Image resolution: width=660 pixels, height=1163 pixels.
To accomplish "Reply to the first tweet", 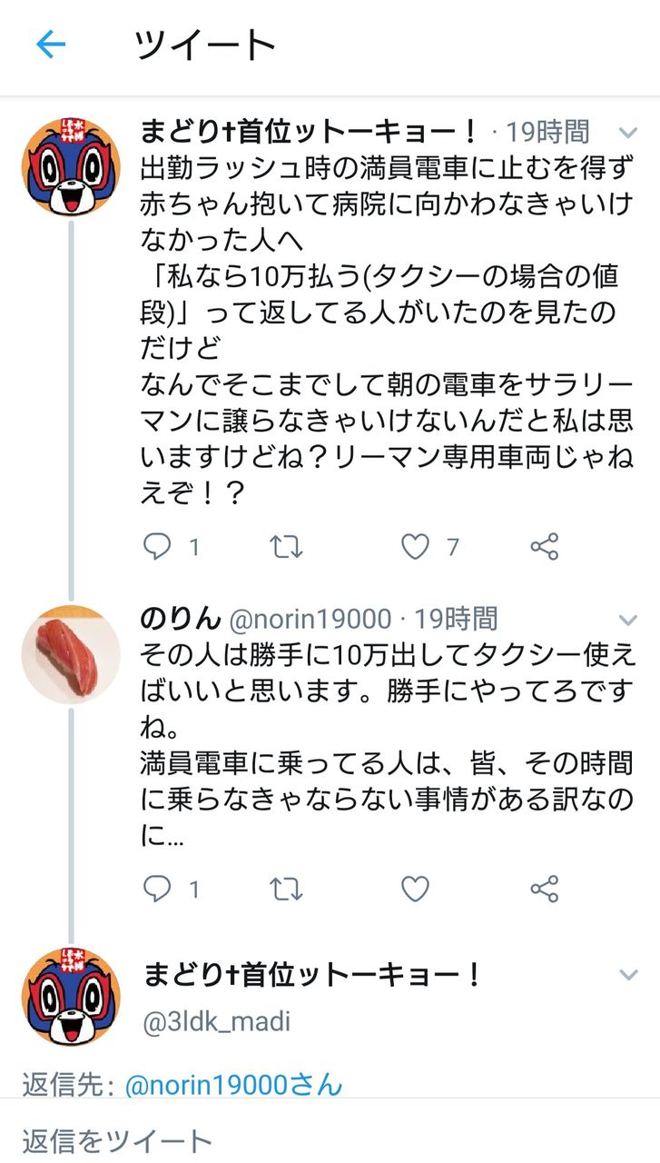I will point(158,546).
